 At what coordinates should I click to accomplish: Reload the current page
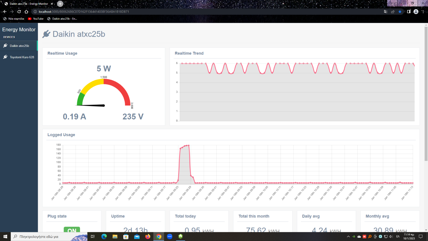click(x=19, y=12)
